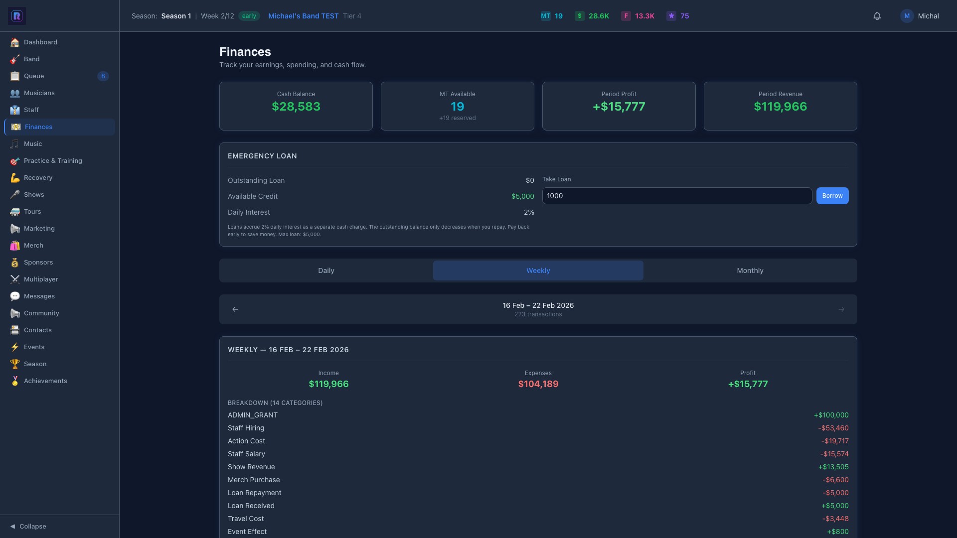The image size is (957, 538).
Task: Focus the Take Loan amount field
Action: coord(677,196)
